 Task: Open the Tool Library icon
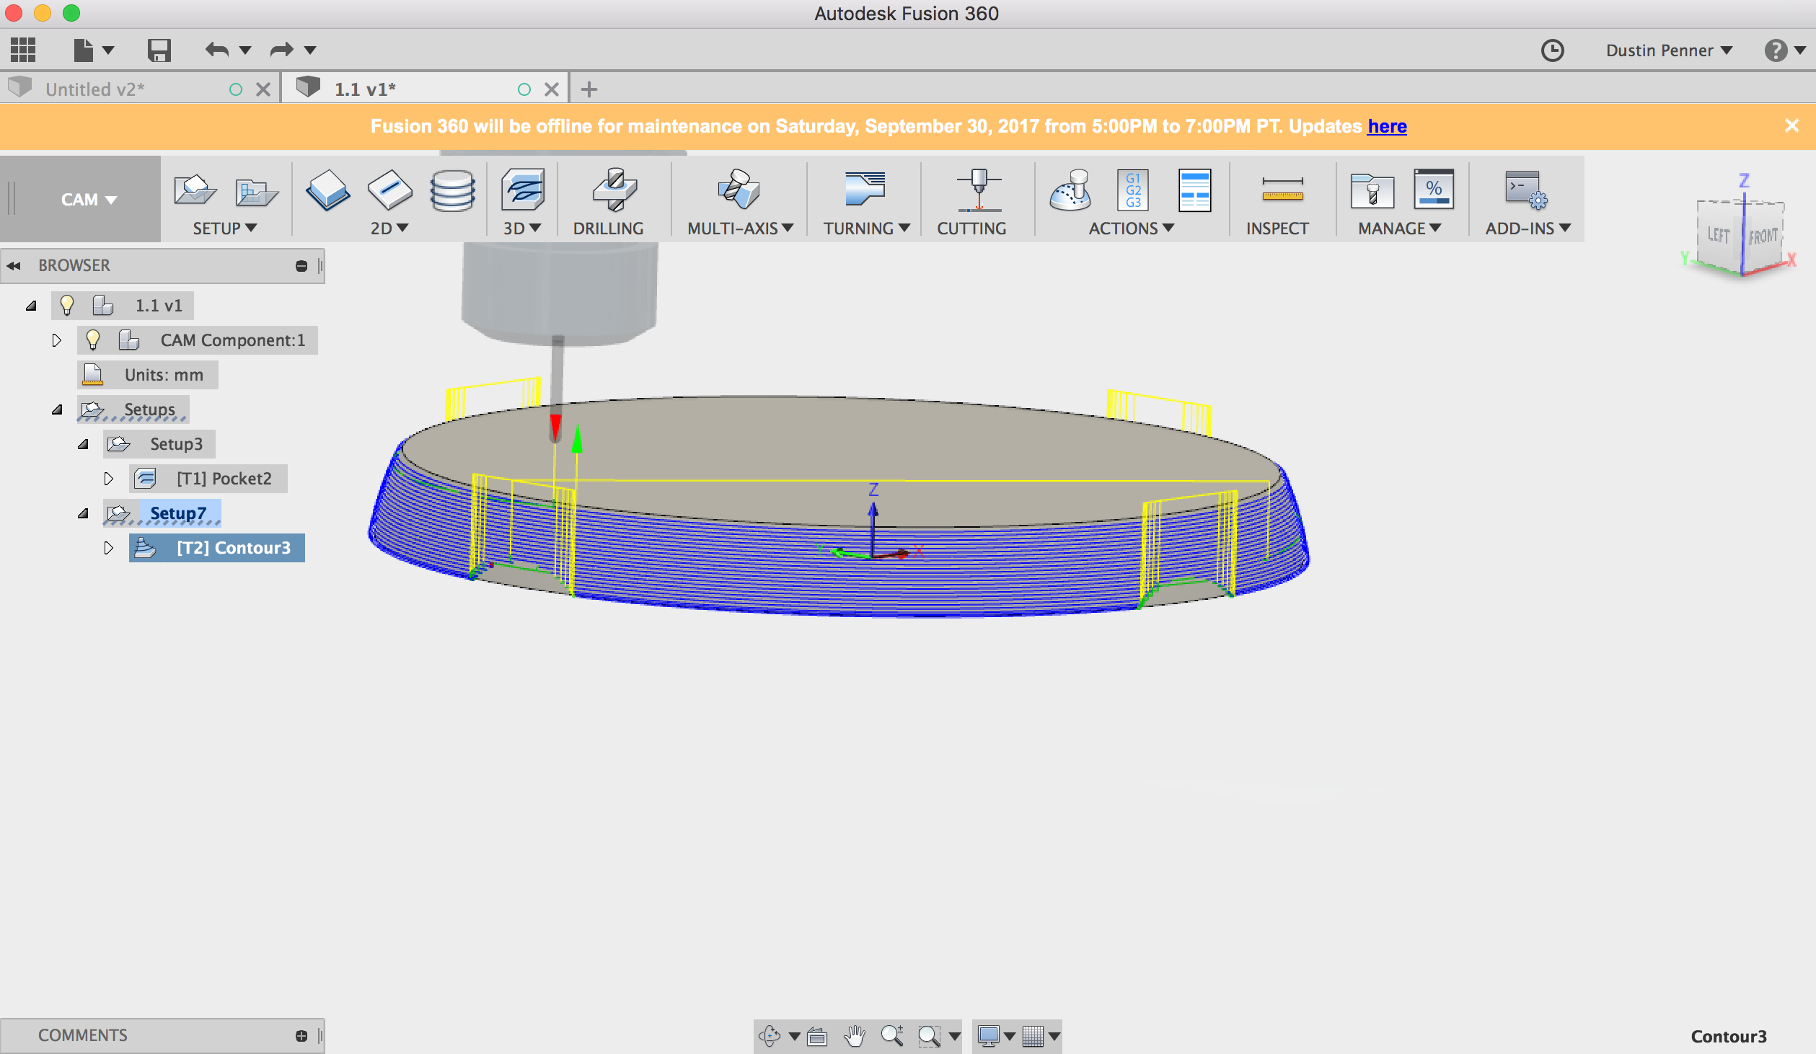click(x=1372, y=190)
